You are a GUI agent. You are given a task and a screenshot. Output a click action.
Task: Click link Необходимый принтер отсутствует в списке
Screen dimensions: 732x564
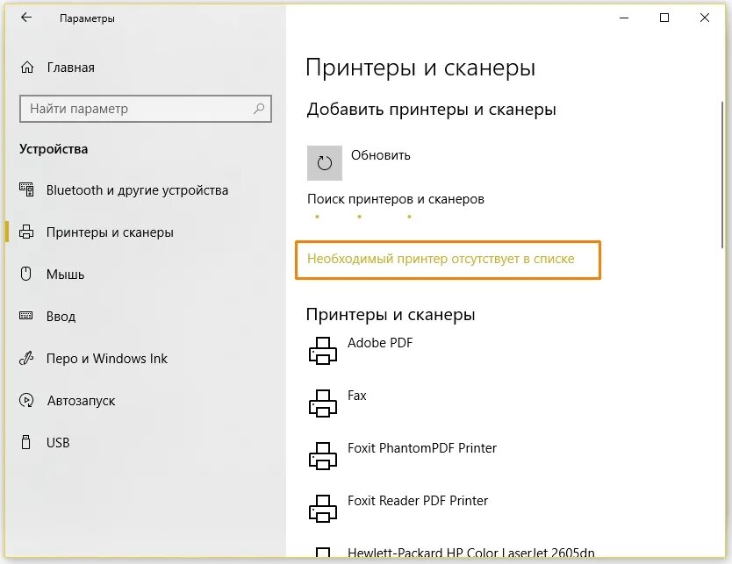coord(441,259)
